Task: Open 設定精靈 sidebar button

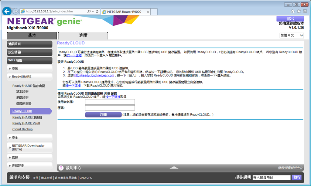Action: [x=29, y=52]
